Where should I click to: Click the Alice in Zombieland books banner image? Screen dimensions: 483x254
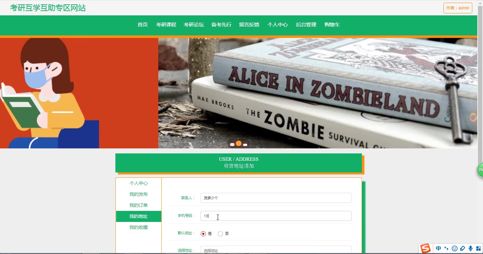318,93
